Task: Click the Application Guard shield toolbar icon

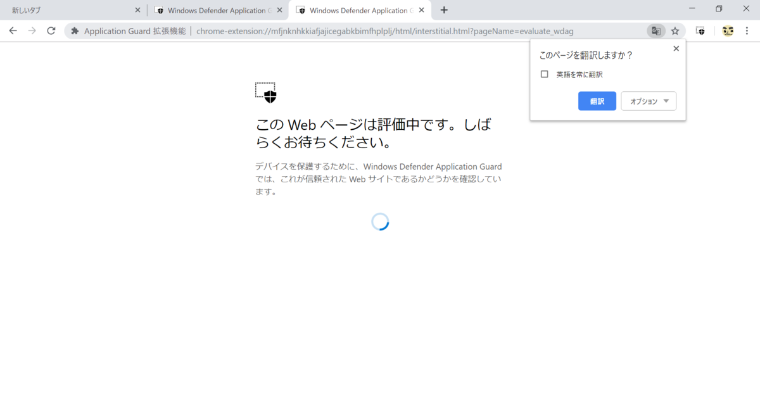Action: [x=699, y=30]
